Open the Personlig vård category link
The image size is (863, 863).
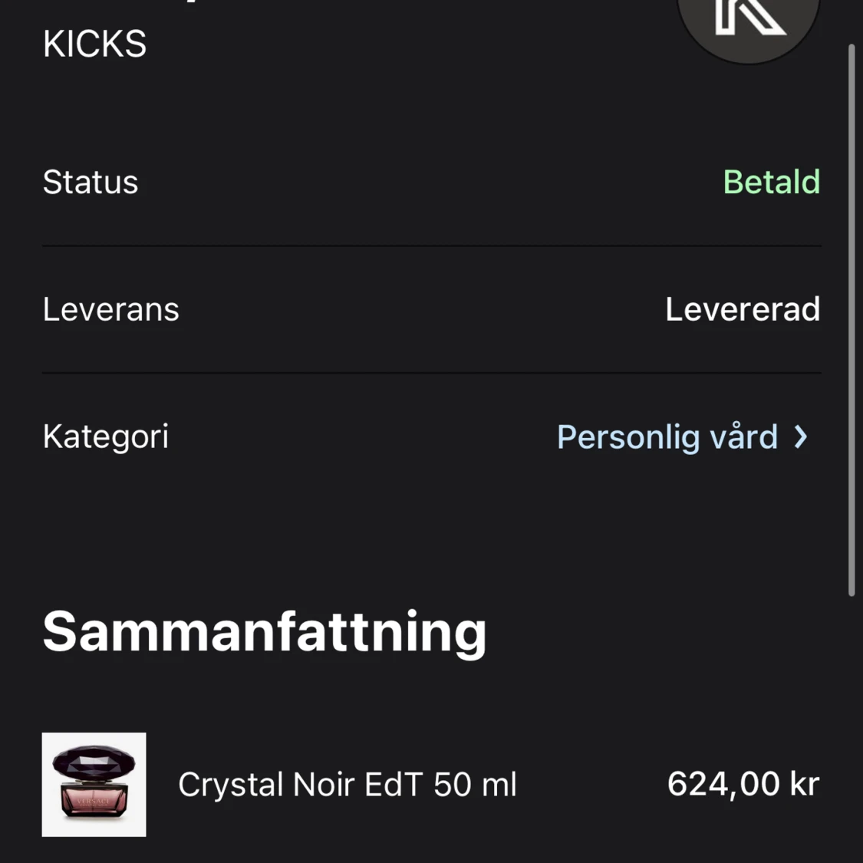pos(667,437)
